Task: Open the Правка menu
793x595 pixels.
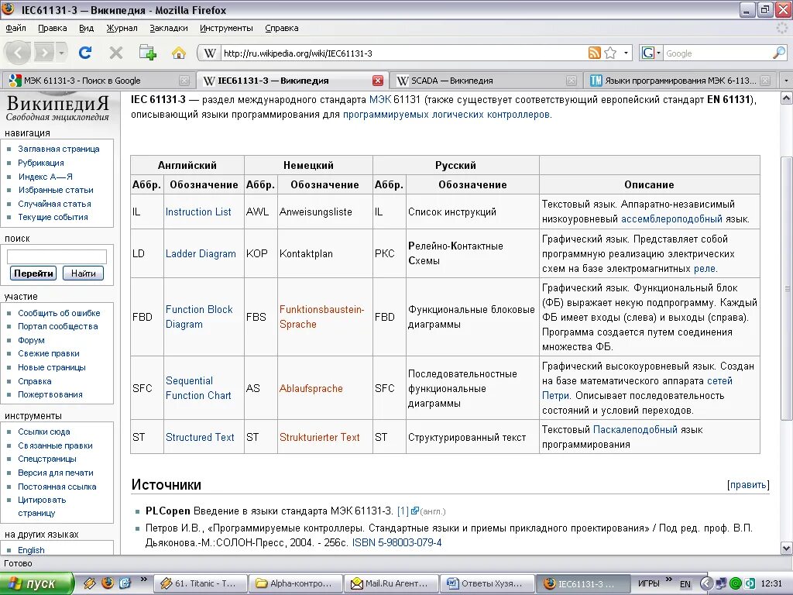Action: click(52, 28)
